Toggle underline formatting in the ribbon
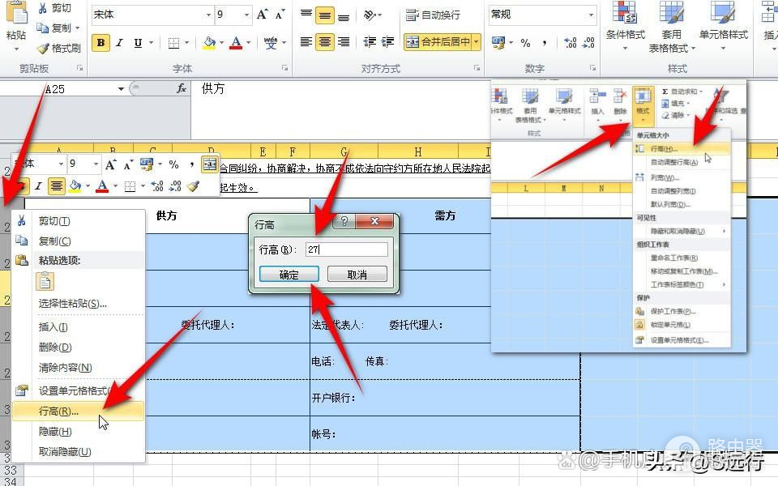Image resolution: width=778 pixels, height=486 pixels. [x=138, y=43]
